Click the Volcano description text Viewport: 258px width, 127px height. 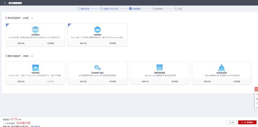pos(35,75)
